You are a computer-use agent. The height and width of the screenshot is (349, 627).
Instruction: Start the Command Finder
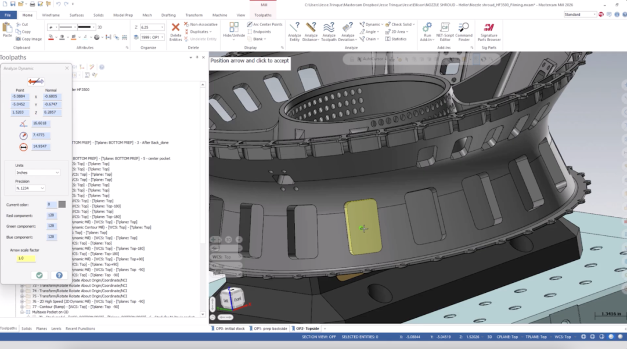(x=464, y=31)
